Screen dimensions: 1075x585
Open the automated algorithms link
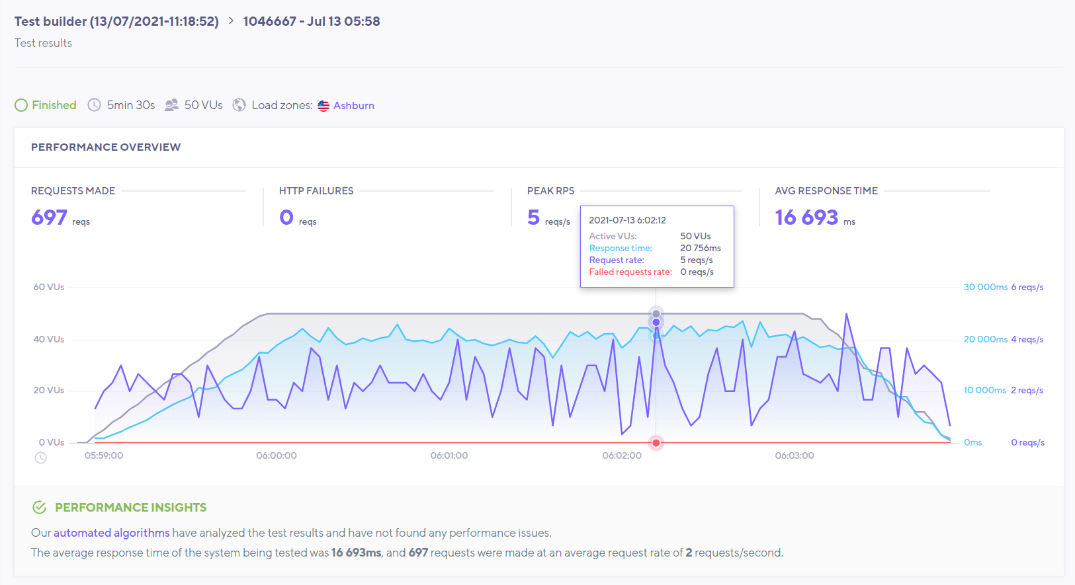point(111,533)
